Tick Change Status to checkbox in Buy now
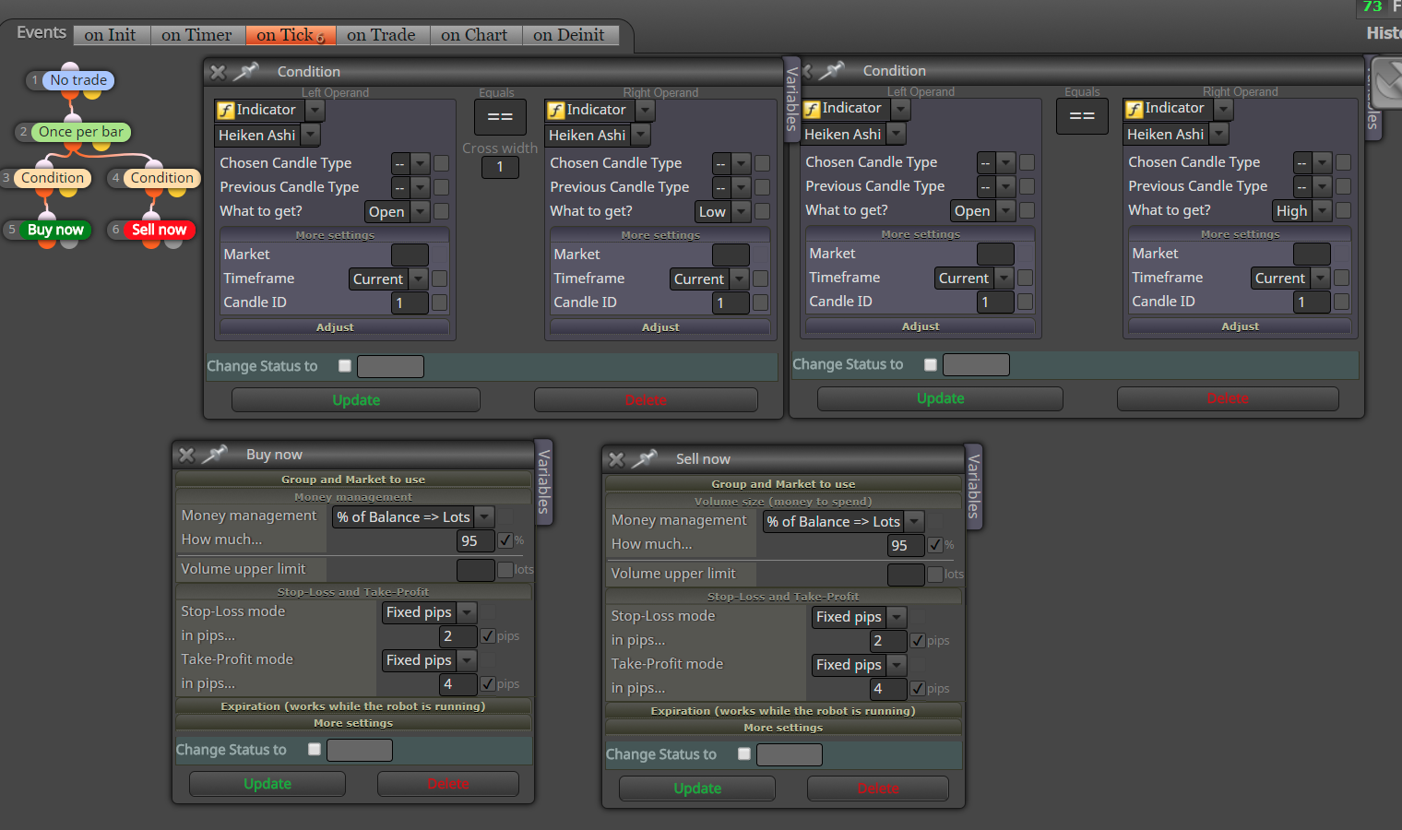This screenshot has width=1402, height=830. point(315,750)
